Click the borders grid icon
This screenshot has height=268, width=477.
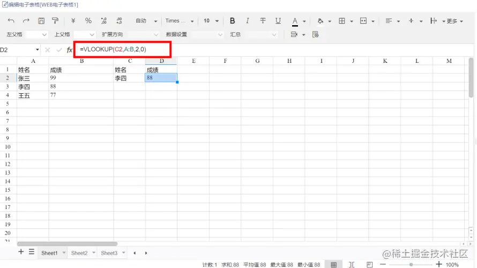point(342,21)
